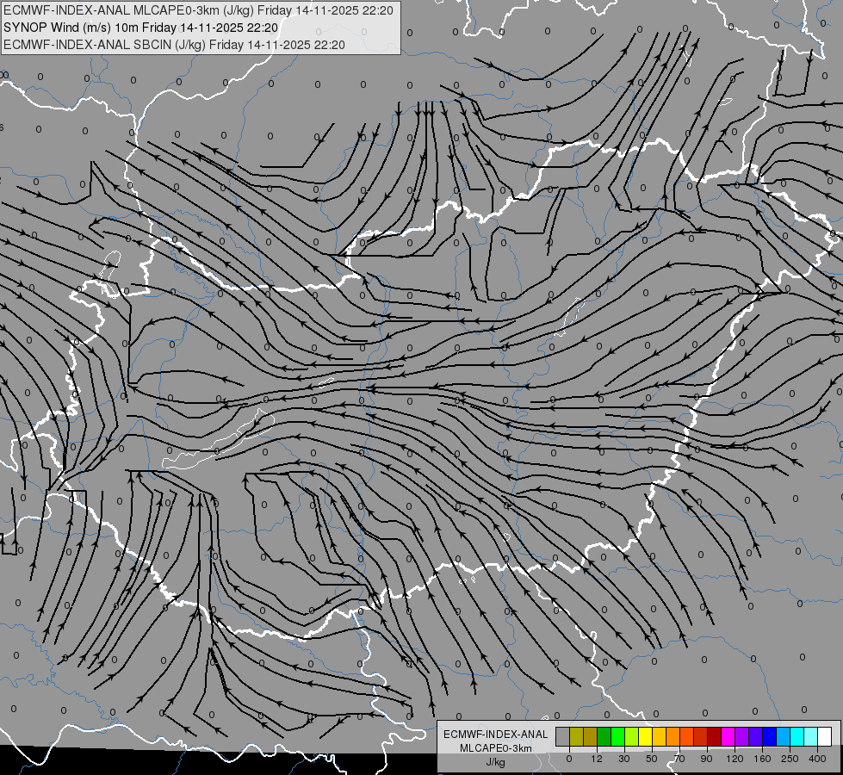Click the SYNOP Wind (m/s) 10m header line
The image size is (843, 775).
(x=141, y=28)
